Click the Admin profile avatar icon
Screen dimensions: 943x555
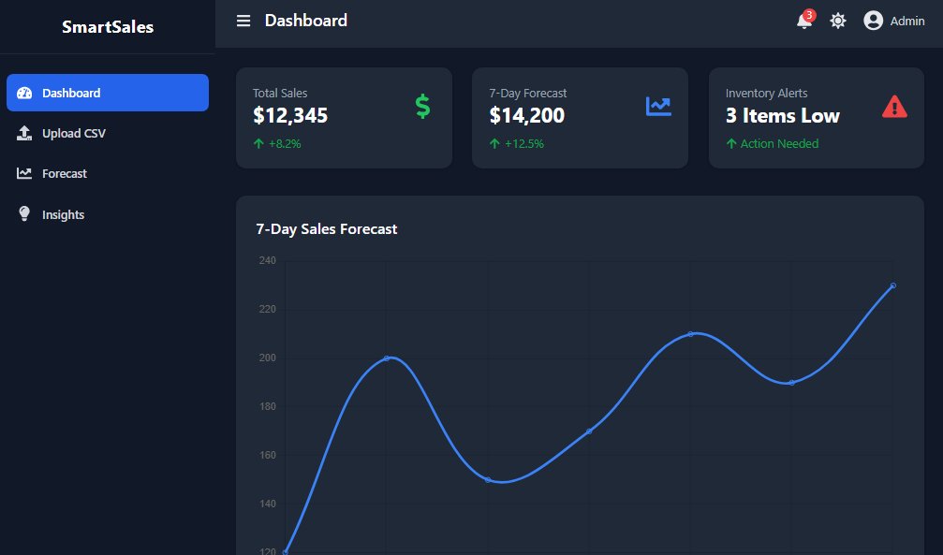pyautogui.click(x=872, y=20)
